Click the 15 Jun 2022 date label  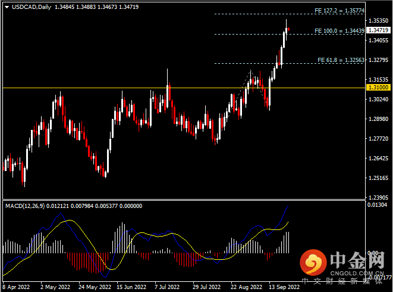pos(131,287)
